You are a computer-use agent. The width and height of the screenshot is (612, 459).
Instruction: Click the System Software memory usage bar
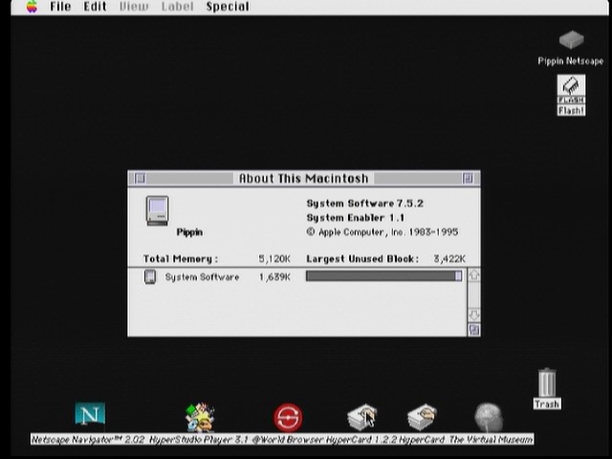384,276
